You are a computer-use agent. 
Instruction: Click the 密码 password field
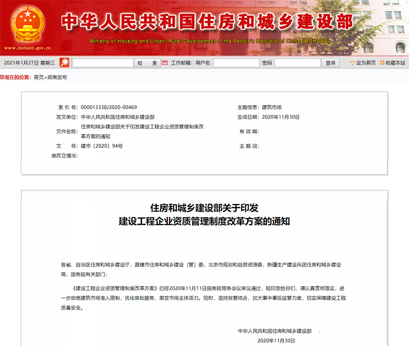[298, 63]
